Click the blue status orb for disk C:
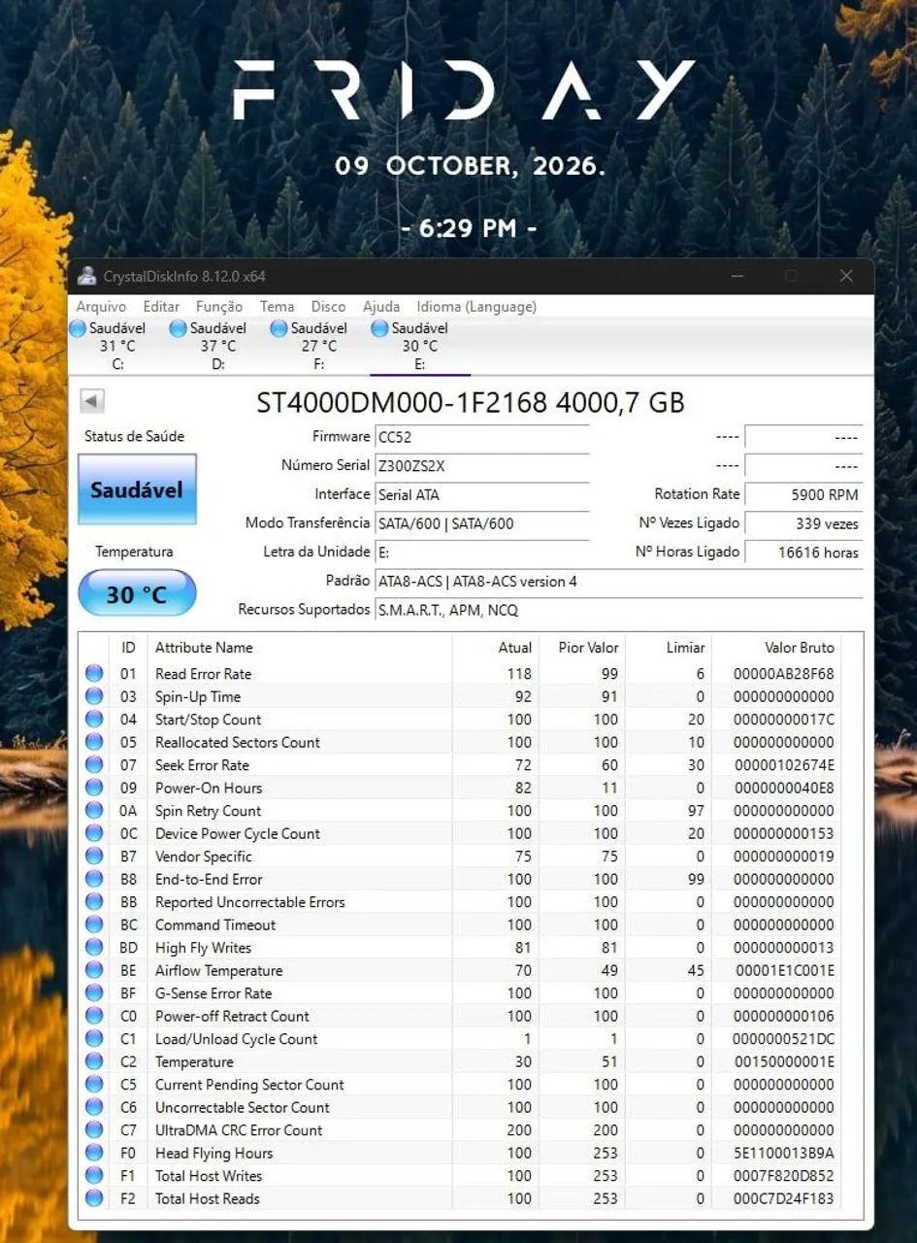This screenshot has height=1243, width=917. pos(79,328)
